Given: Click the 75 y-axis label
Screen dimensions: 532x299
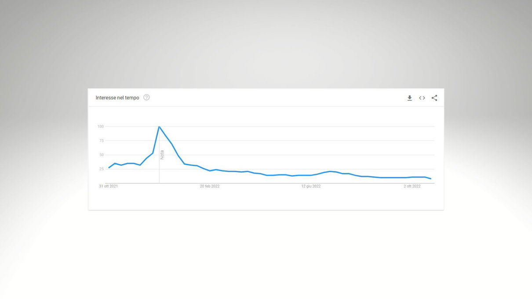Looking at the screenshot, I should click(x=102, y=140).
